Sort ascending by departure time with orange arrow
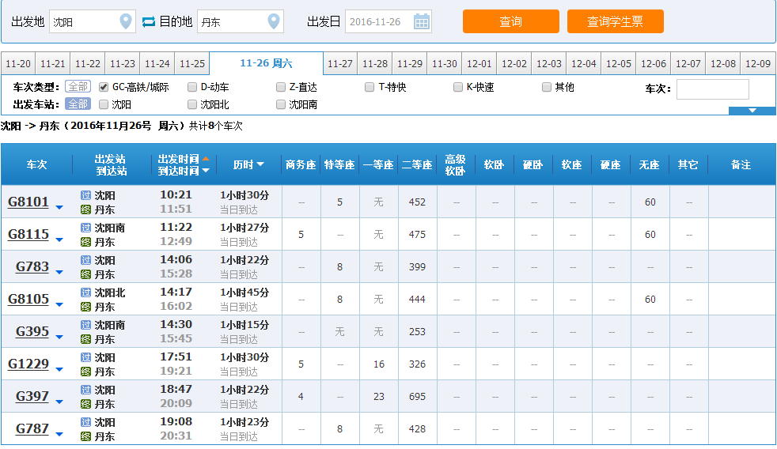The width and height of the screenshot is (777, 449). [x=206, y=159]
